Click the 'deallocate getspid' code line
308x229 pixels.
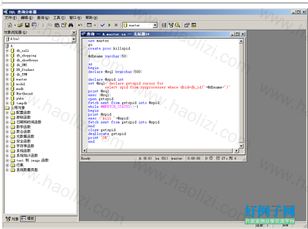pyautogui.click(x=107, y=134)
